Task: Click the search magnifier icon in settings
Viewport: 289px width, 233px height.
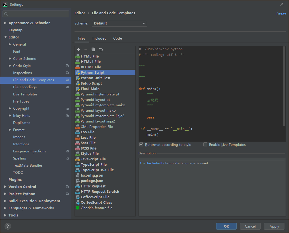Action: coord(6,14)
